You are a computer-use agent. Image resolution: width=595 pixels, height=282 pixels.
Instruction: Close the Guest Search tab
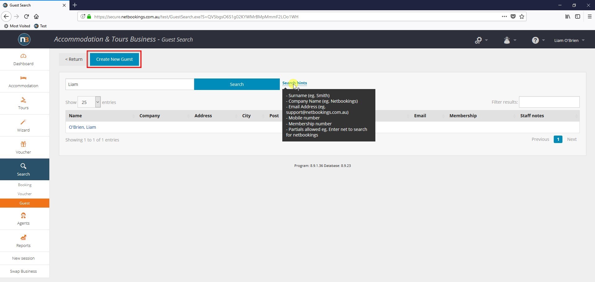pyautogui.click(x=64, y=5)
